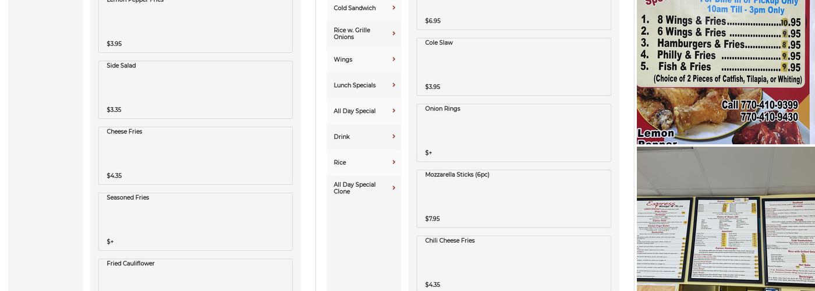The image size is (815, 291).
Task: Pick the Onion Rings menu item
Action: tap(513, 133)
